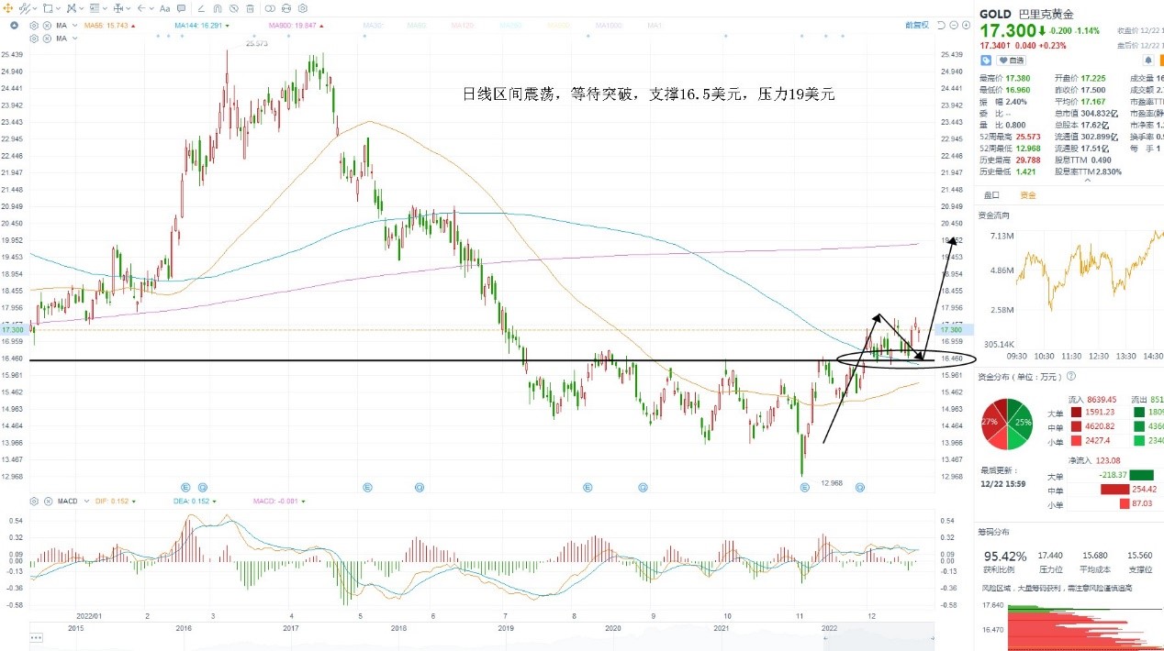Open Fibonacci tool variants dropdown arrow
The height and width of the screenshot is (651, 1164).
point(105,8)
